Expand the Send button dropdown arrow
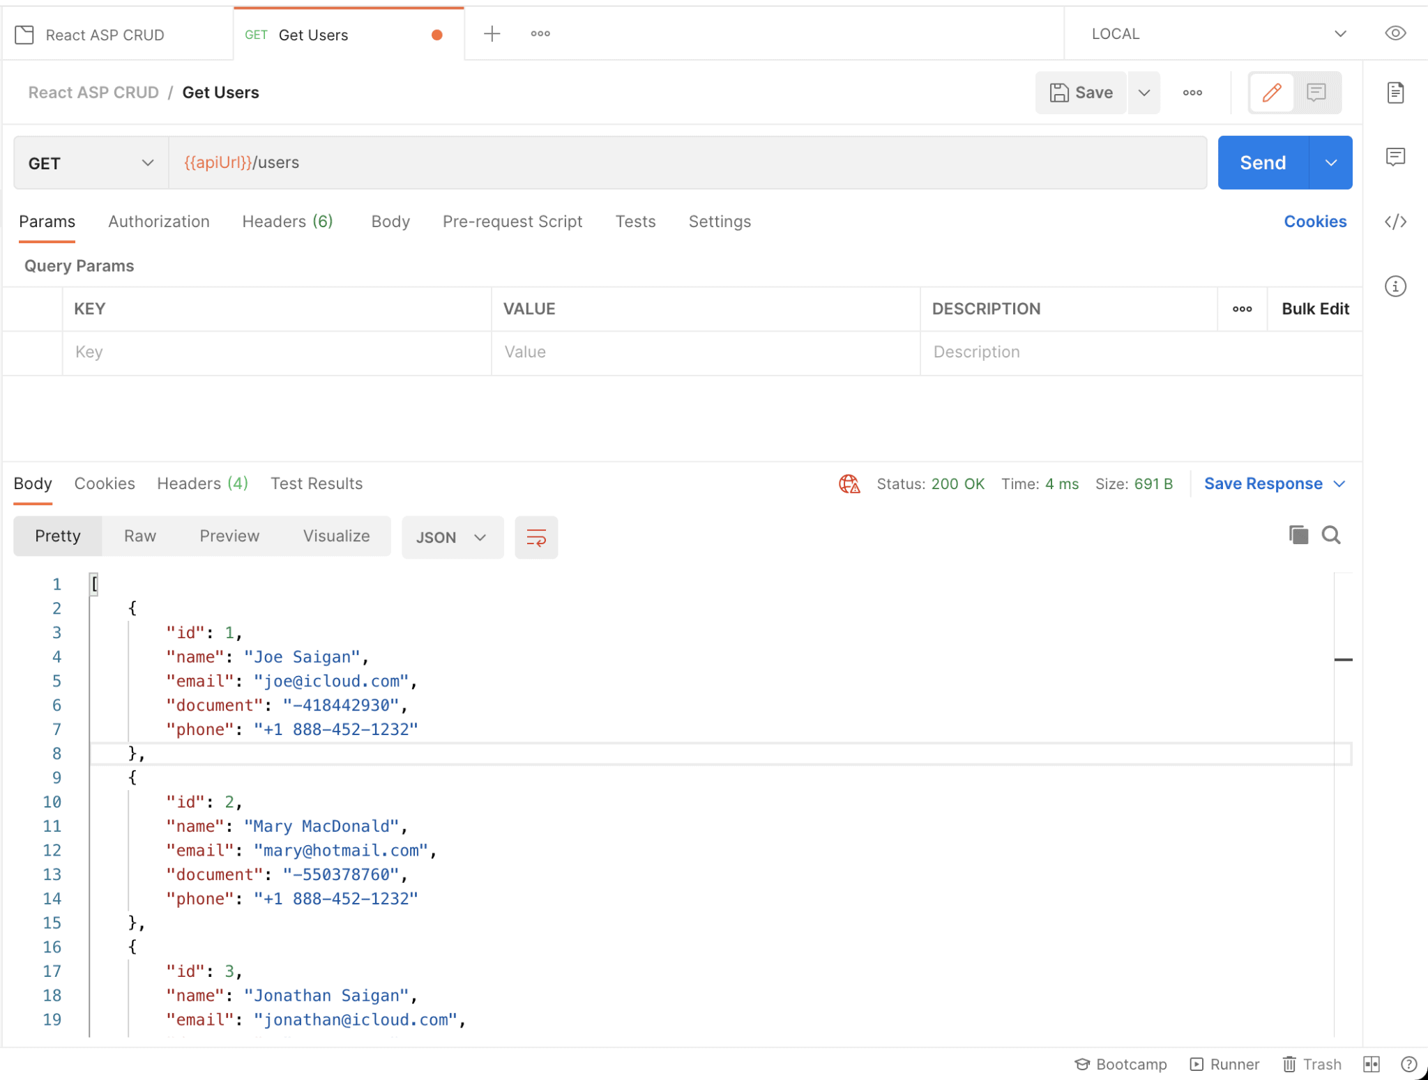This screenshot has height=1080, width=1428. [x=1331, y=163]
